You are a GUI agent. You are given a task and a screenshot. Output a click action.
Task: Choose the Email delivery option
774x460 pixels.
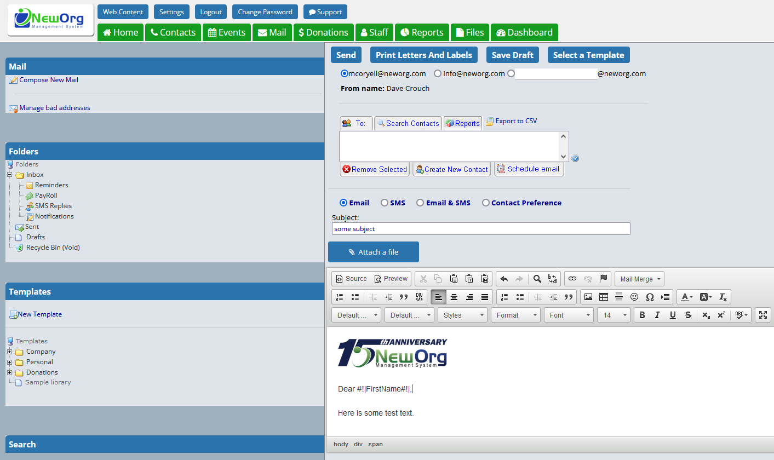click(x=343, y=203)
